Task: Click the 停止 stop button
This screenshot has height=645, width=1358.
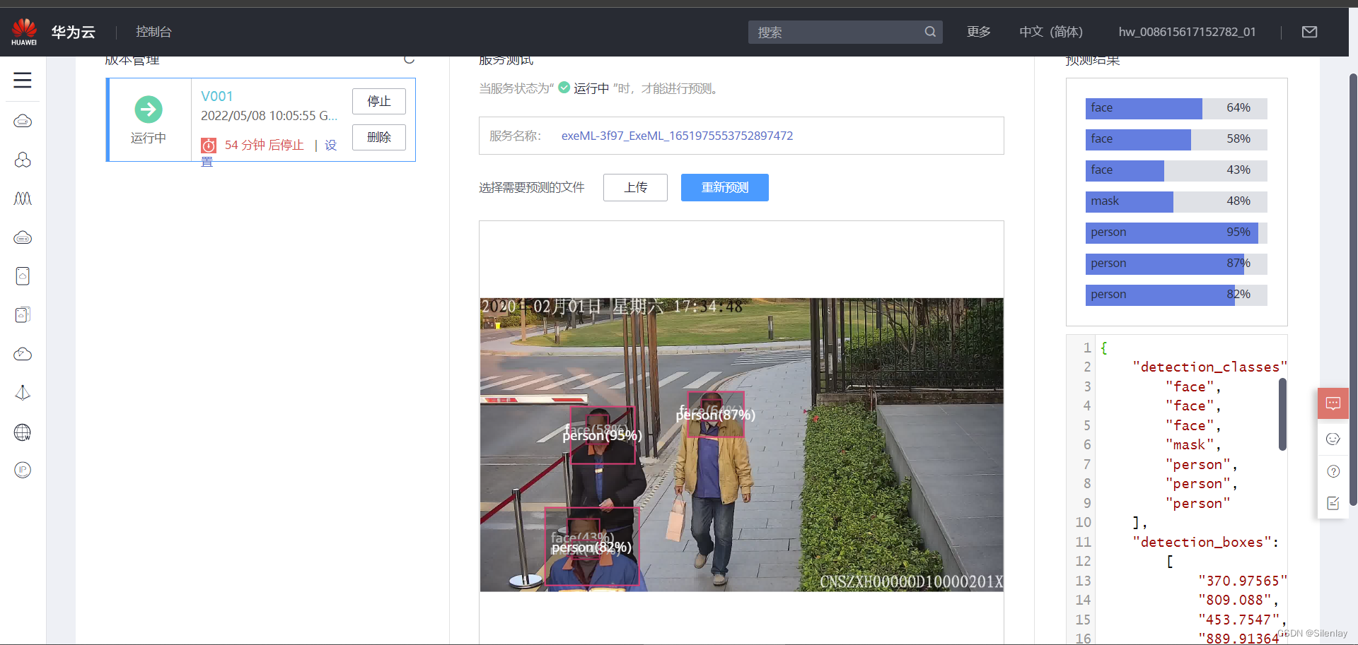Action: pos(379,101)
